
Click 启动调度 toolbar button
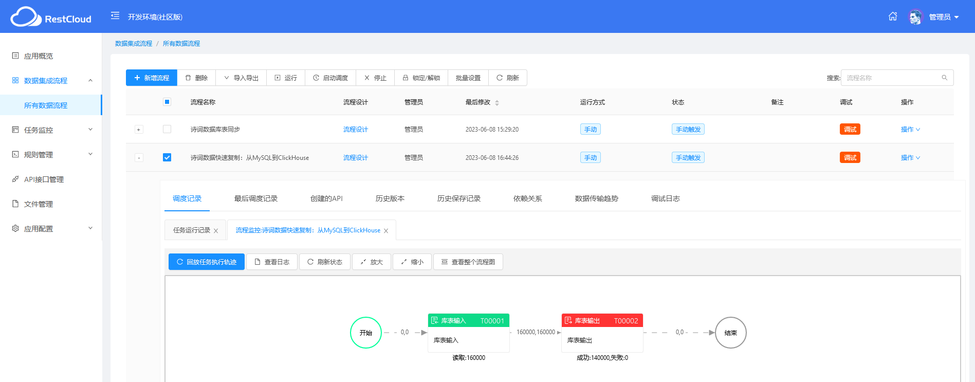tap(330, 78)
